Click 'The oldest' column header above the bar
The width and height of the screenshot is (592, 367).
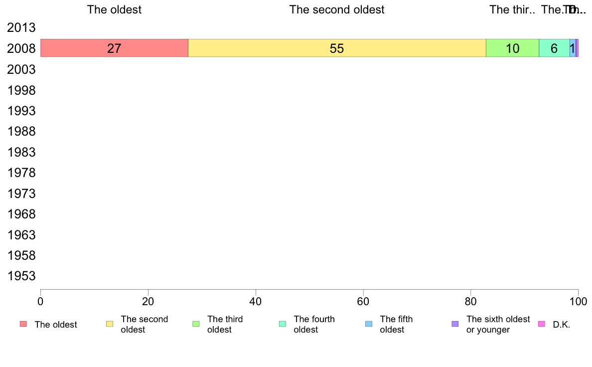coord(115,9)
